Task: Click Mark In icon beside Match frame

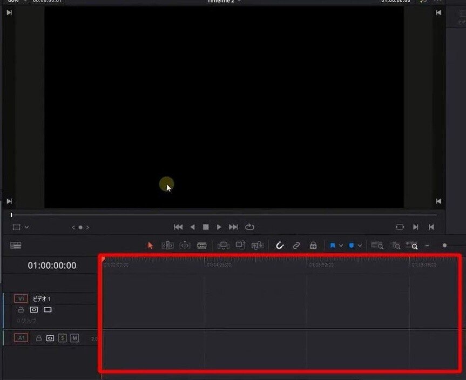Action: [416, 227]
